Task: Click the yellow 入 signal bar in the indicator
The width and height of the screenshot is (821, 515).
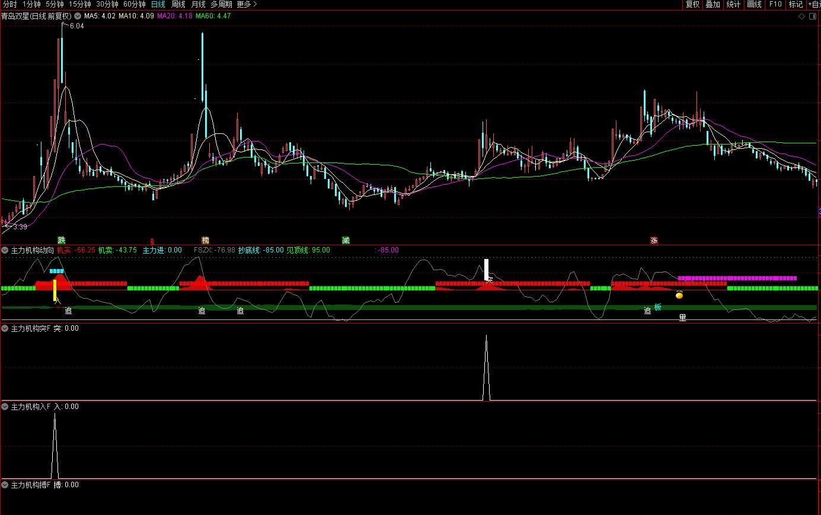Action: (55, 290)
